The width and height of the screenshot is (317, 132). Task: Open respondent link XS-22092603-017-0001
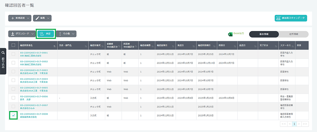coord(34,53)
